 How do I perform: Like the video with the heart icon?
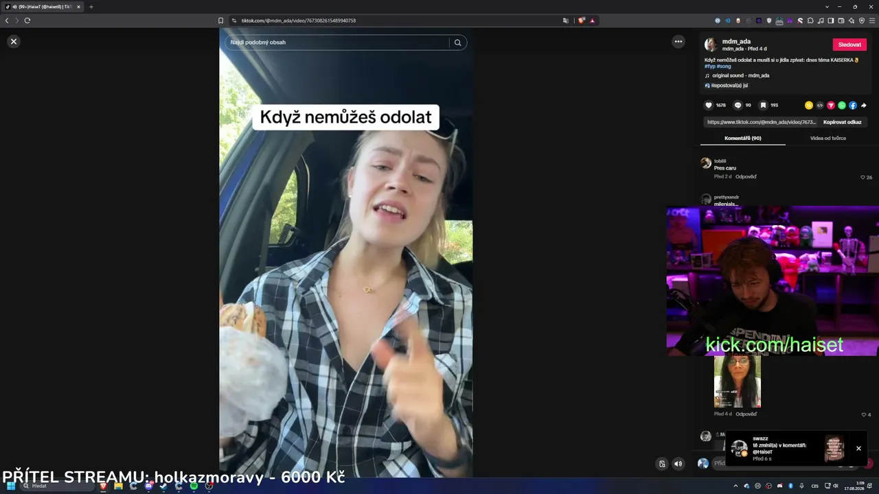pos(709,106)
